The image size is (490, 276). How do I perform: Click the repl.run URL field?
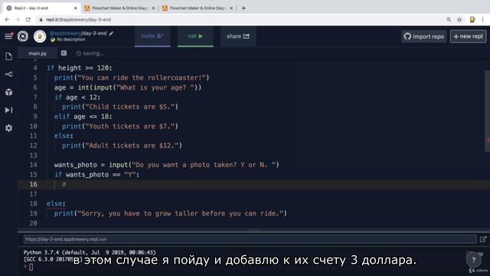[250, 239]
